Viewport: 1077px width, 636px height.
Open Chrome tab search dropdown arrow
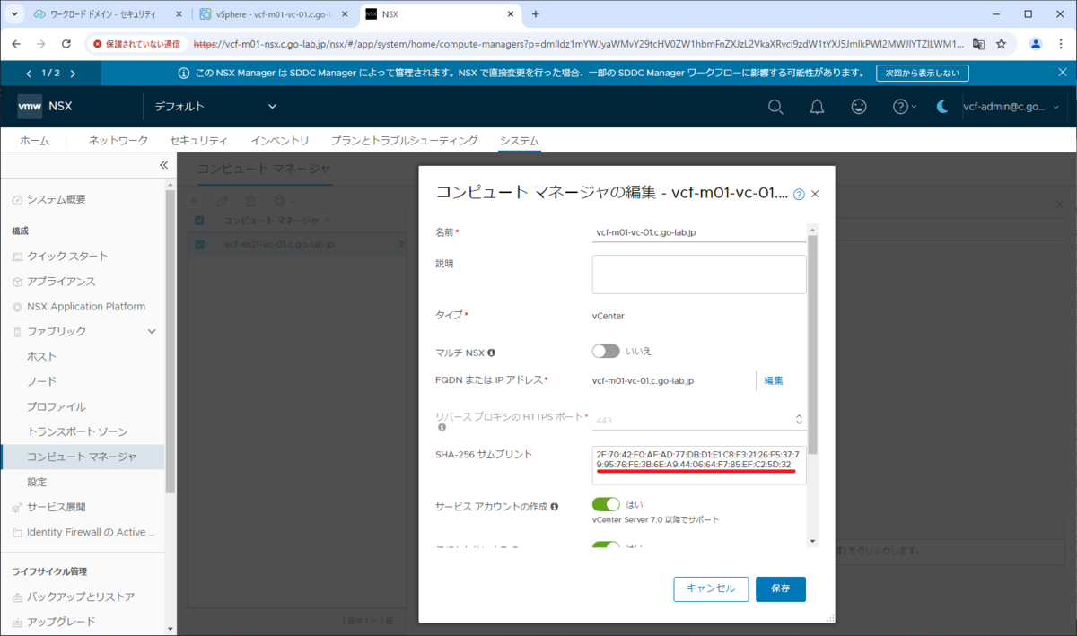pyautogui.click(x=14, y=14)
